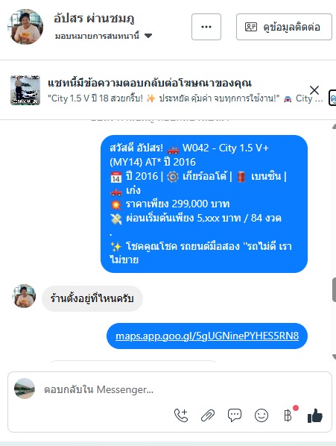Open the three-dot more options button
Screen dimensions: 336x446
click(x=206, y=27)
